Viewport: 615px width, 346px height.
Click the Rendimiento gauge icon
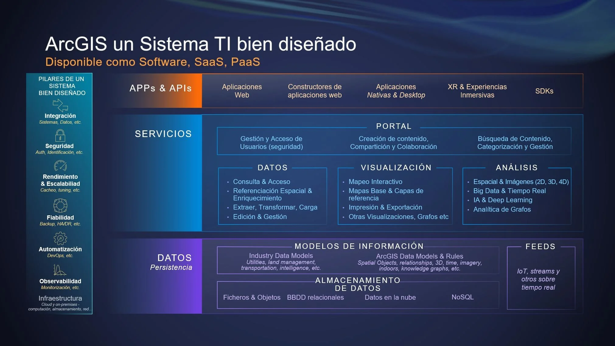(60, 166)
